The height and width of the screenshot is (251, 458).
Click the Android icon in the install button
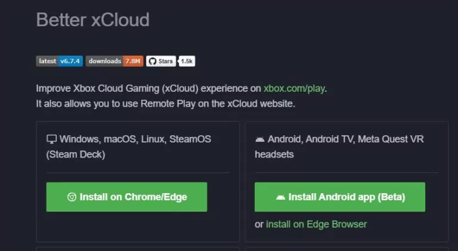click(280, 197)
